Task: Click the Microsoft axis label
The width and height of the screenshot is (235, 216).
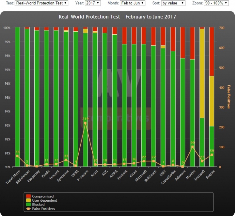Action: coord(141,176)
